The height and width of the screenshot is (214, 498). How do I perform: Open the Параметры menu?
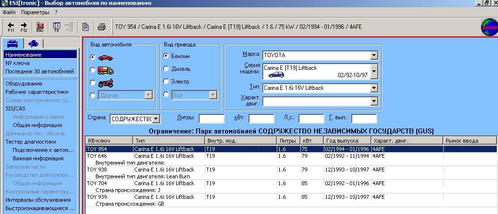click(35, 11)
